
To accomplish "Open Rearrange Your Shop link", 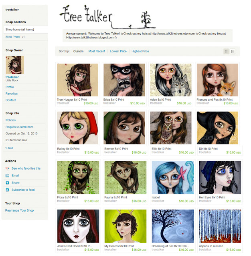I will pos(19,210).
